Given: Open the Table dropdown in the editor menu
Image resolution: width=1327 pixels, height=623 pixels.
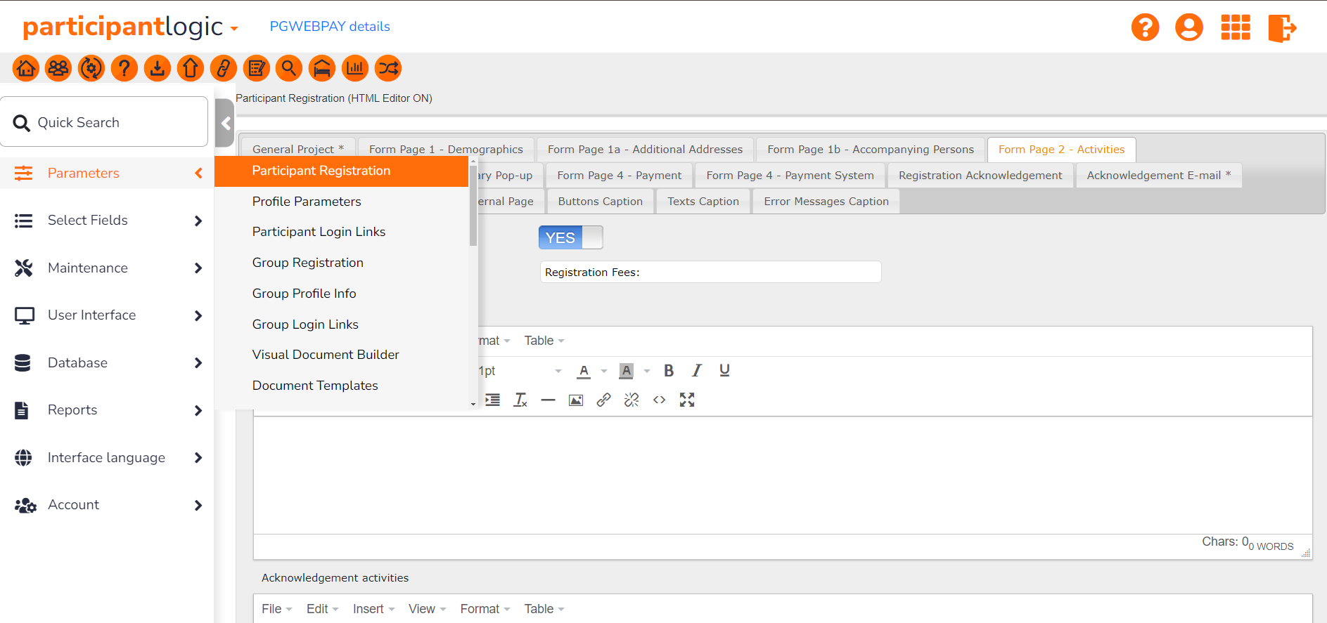Looking at the screenshot, I should (544, 341).
